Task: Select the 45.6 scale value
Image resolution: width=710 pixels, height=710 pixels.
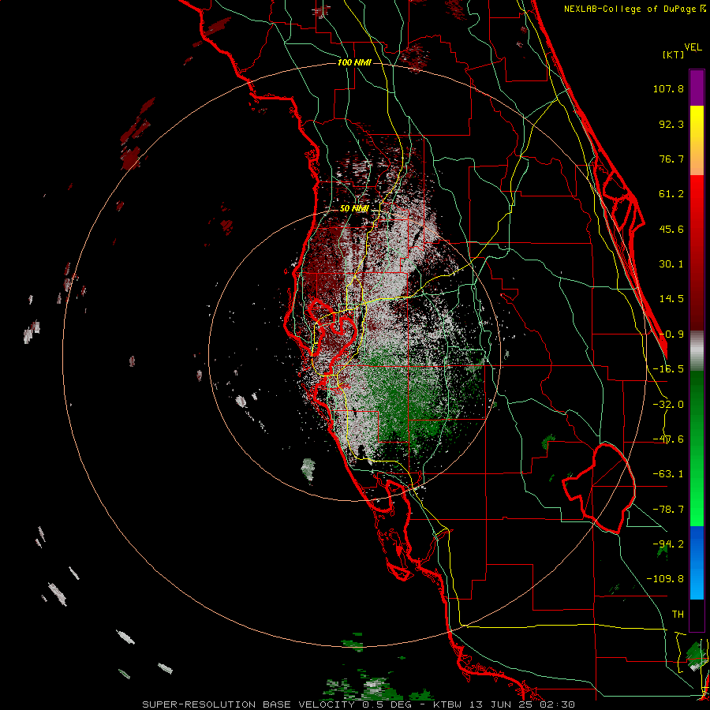Action: (671, 229)
